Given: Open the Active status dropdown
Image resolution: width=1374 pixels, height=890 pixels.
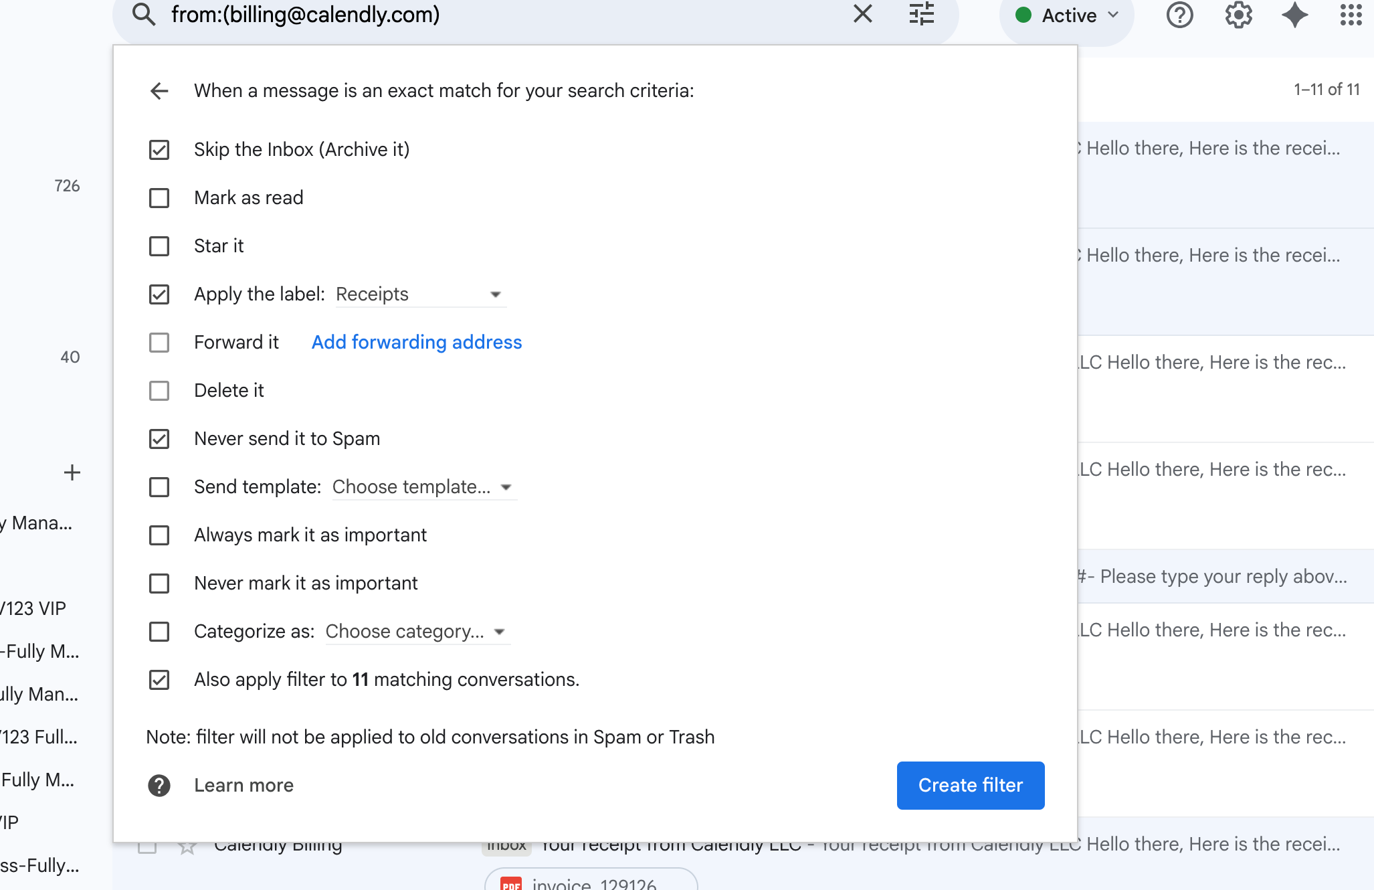Looking at the screenshot, I should (x=1067, y=15).
